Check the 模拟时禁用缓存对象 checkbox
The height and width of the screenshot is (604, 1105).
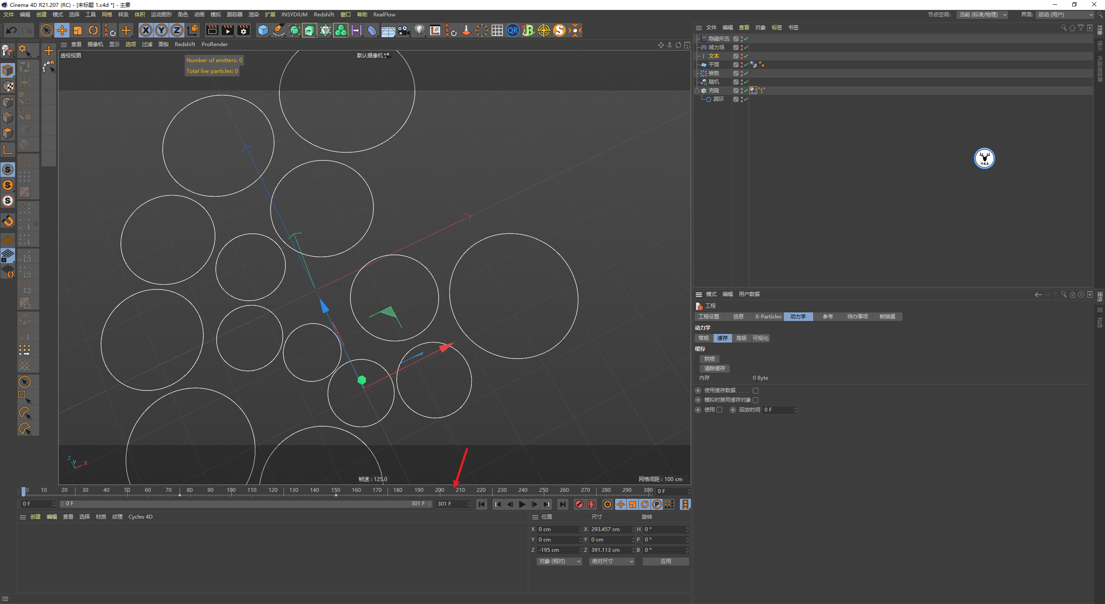tap(755, 400)
